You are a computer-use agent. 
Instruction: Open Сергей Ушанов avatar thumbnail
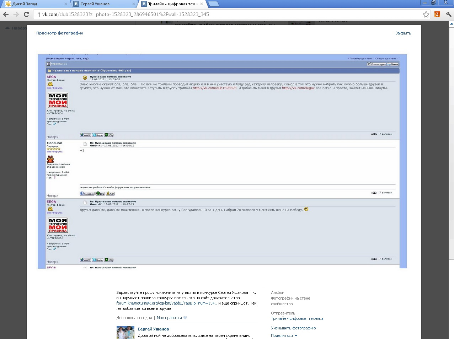125,332
